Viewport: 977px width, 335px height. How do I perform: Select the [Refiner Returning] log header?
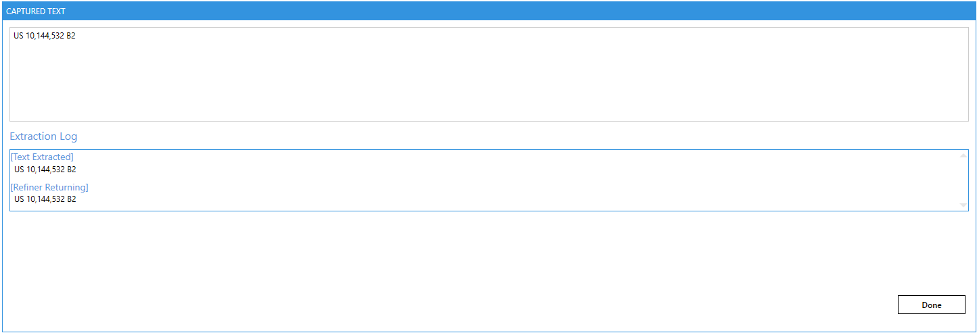click(49, 187)
